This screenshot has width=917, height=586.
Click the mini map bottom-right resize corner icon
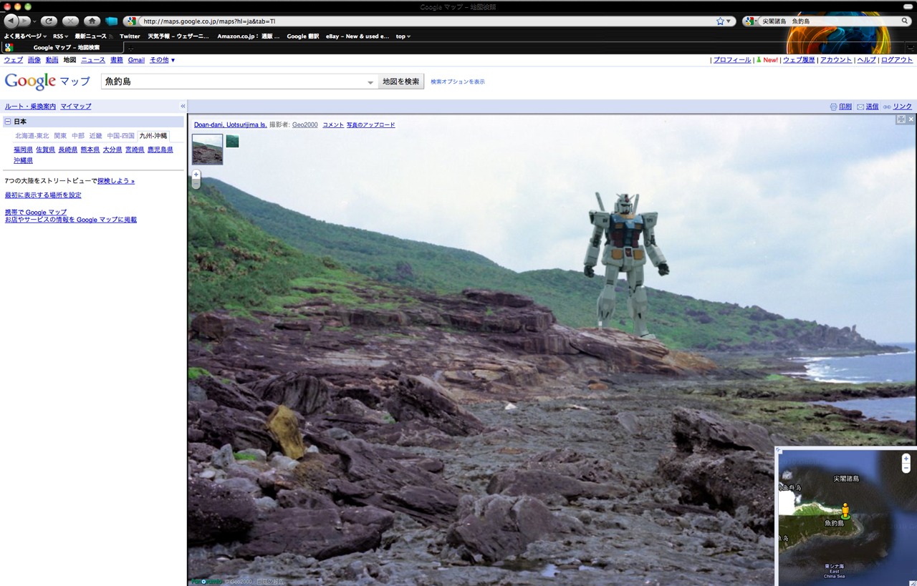click(913, 582)
